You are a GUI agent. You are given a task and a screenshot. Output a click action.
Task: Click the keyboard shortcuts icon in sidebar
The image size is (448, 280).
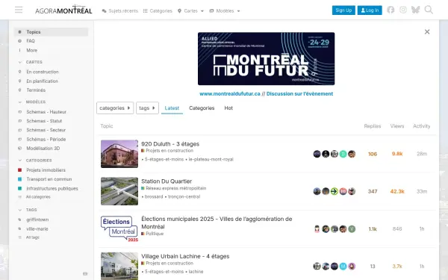85,273
